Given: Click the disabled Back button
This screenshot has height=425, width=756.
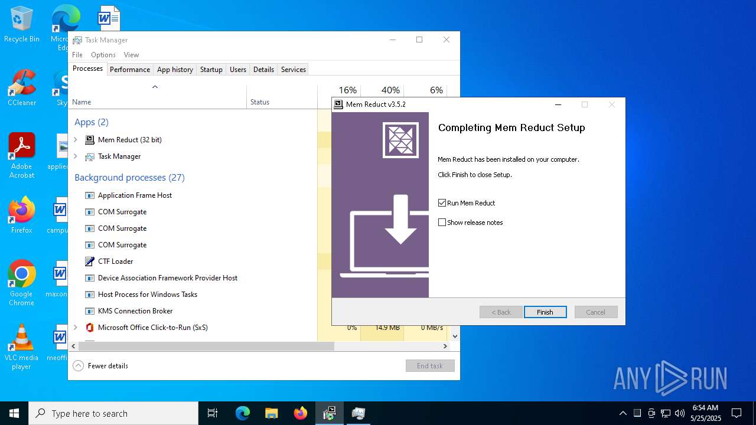Looking at the screenshot, I should (x=501, y=312).
